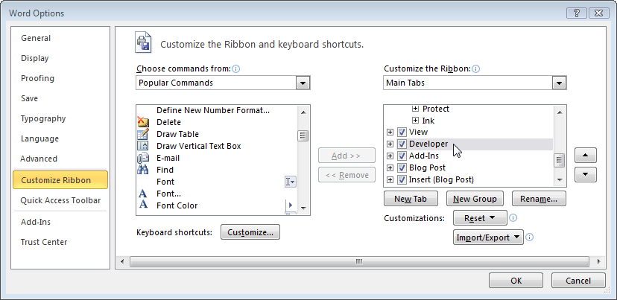Image resolution: width=617 pixels, height=300 pixels.
Task: Click the Font... command icon
Action: pos(143,194)
